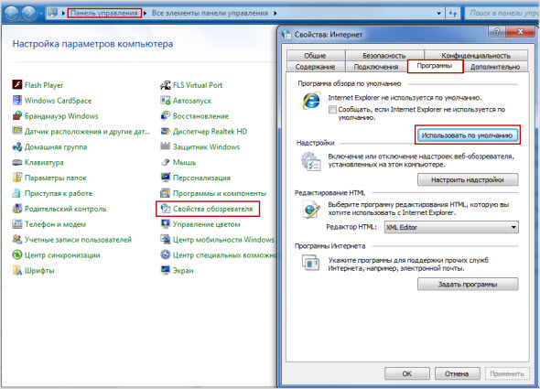540x389 pixels.
Task: Click the Использовать по умолчанию button
Action: (x=468, y=135)
